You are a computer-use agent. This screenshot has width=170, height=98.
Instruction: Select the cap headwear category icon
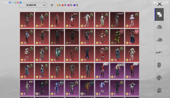[x=159, y=40]
